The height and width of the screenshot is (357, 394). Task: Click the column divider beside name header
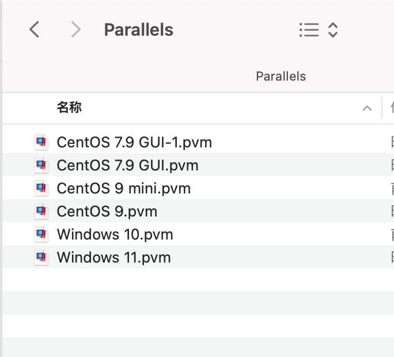point(382,108)
